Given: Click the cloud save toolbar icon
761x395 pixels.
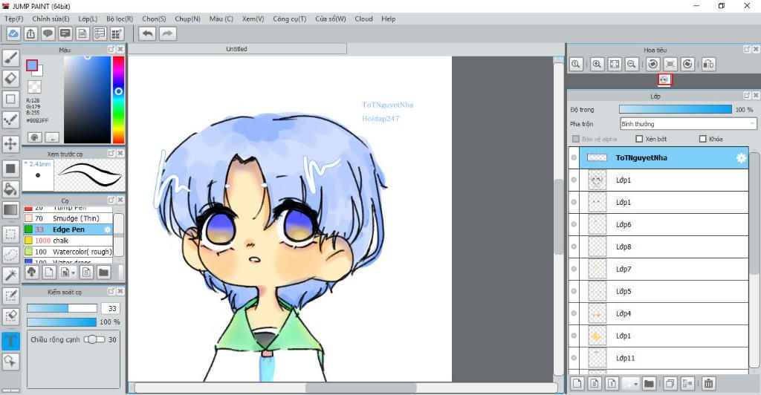Looking at the screenshot, I should click(13, 33).
